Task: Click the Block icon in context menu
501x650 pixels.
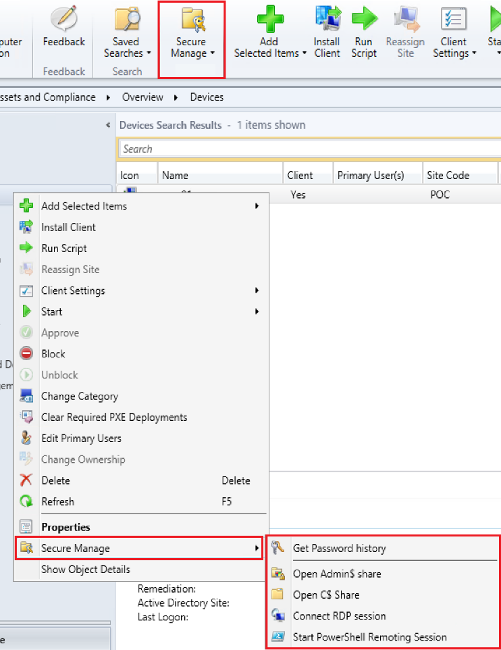Action: coord(27,354)
